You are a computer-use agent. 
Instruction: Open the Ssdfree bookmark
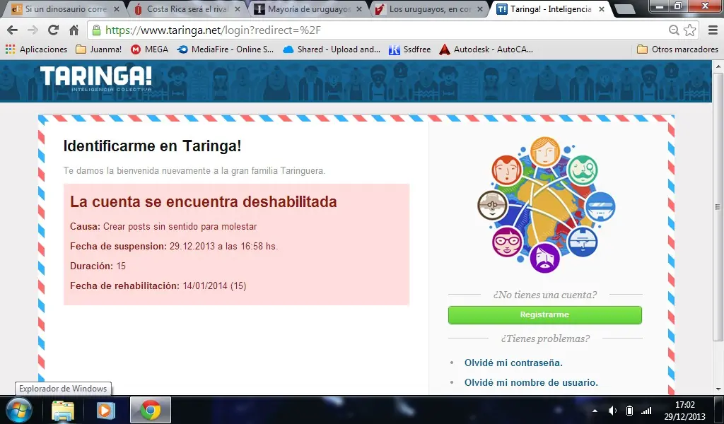pyautogui.click(x=409, y=49)
